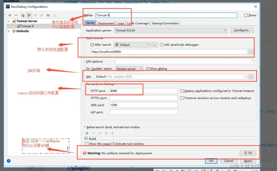Screen dimensions: 277x171
Task: Create new folder via folder icon
Action: point(48,15)
